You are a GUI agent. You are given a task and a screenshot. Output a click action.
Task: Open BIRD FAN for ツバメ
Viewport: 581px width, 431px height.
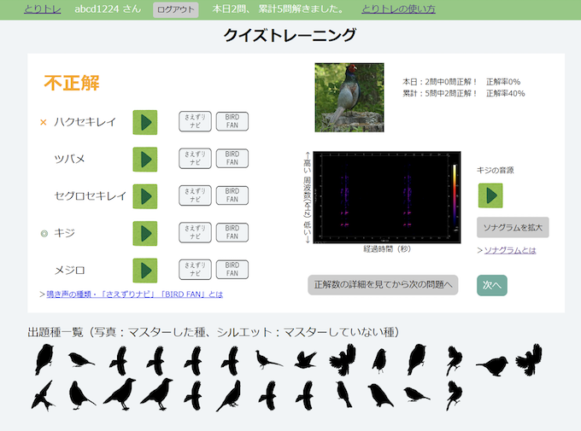pos(232,159)
